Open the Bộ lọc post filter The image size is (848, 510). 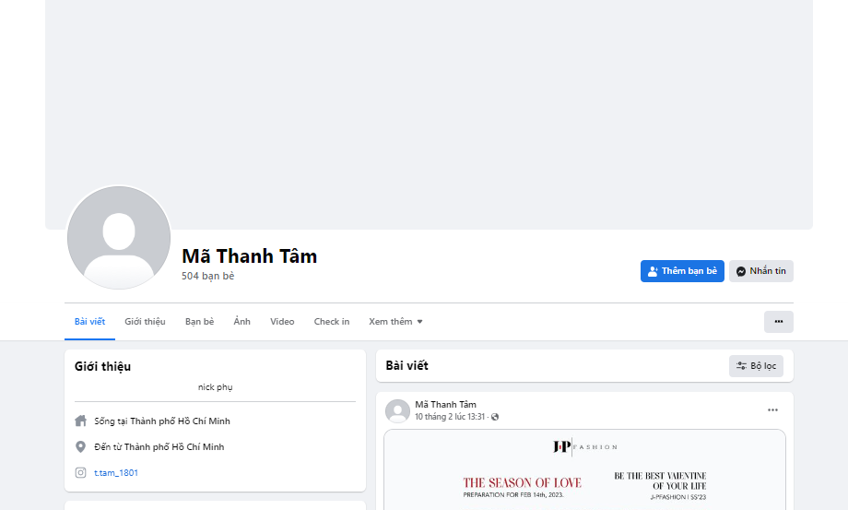[x=756, y=366]
